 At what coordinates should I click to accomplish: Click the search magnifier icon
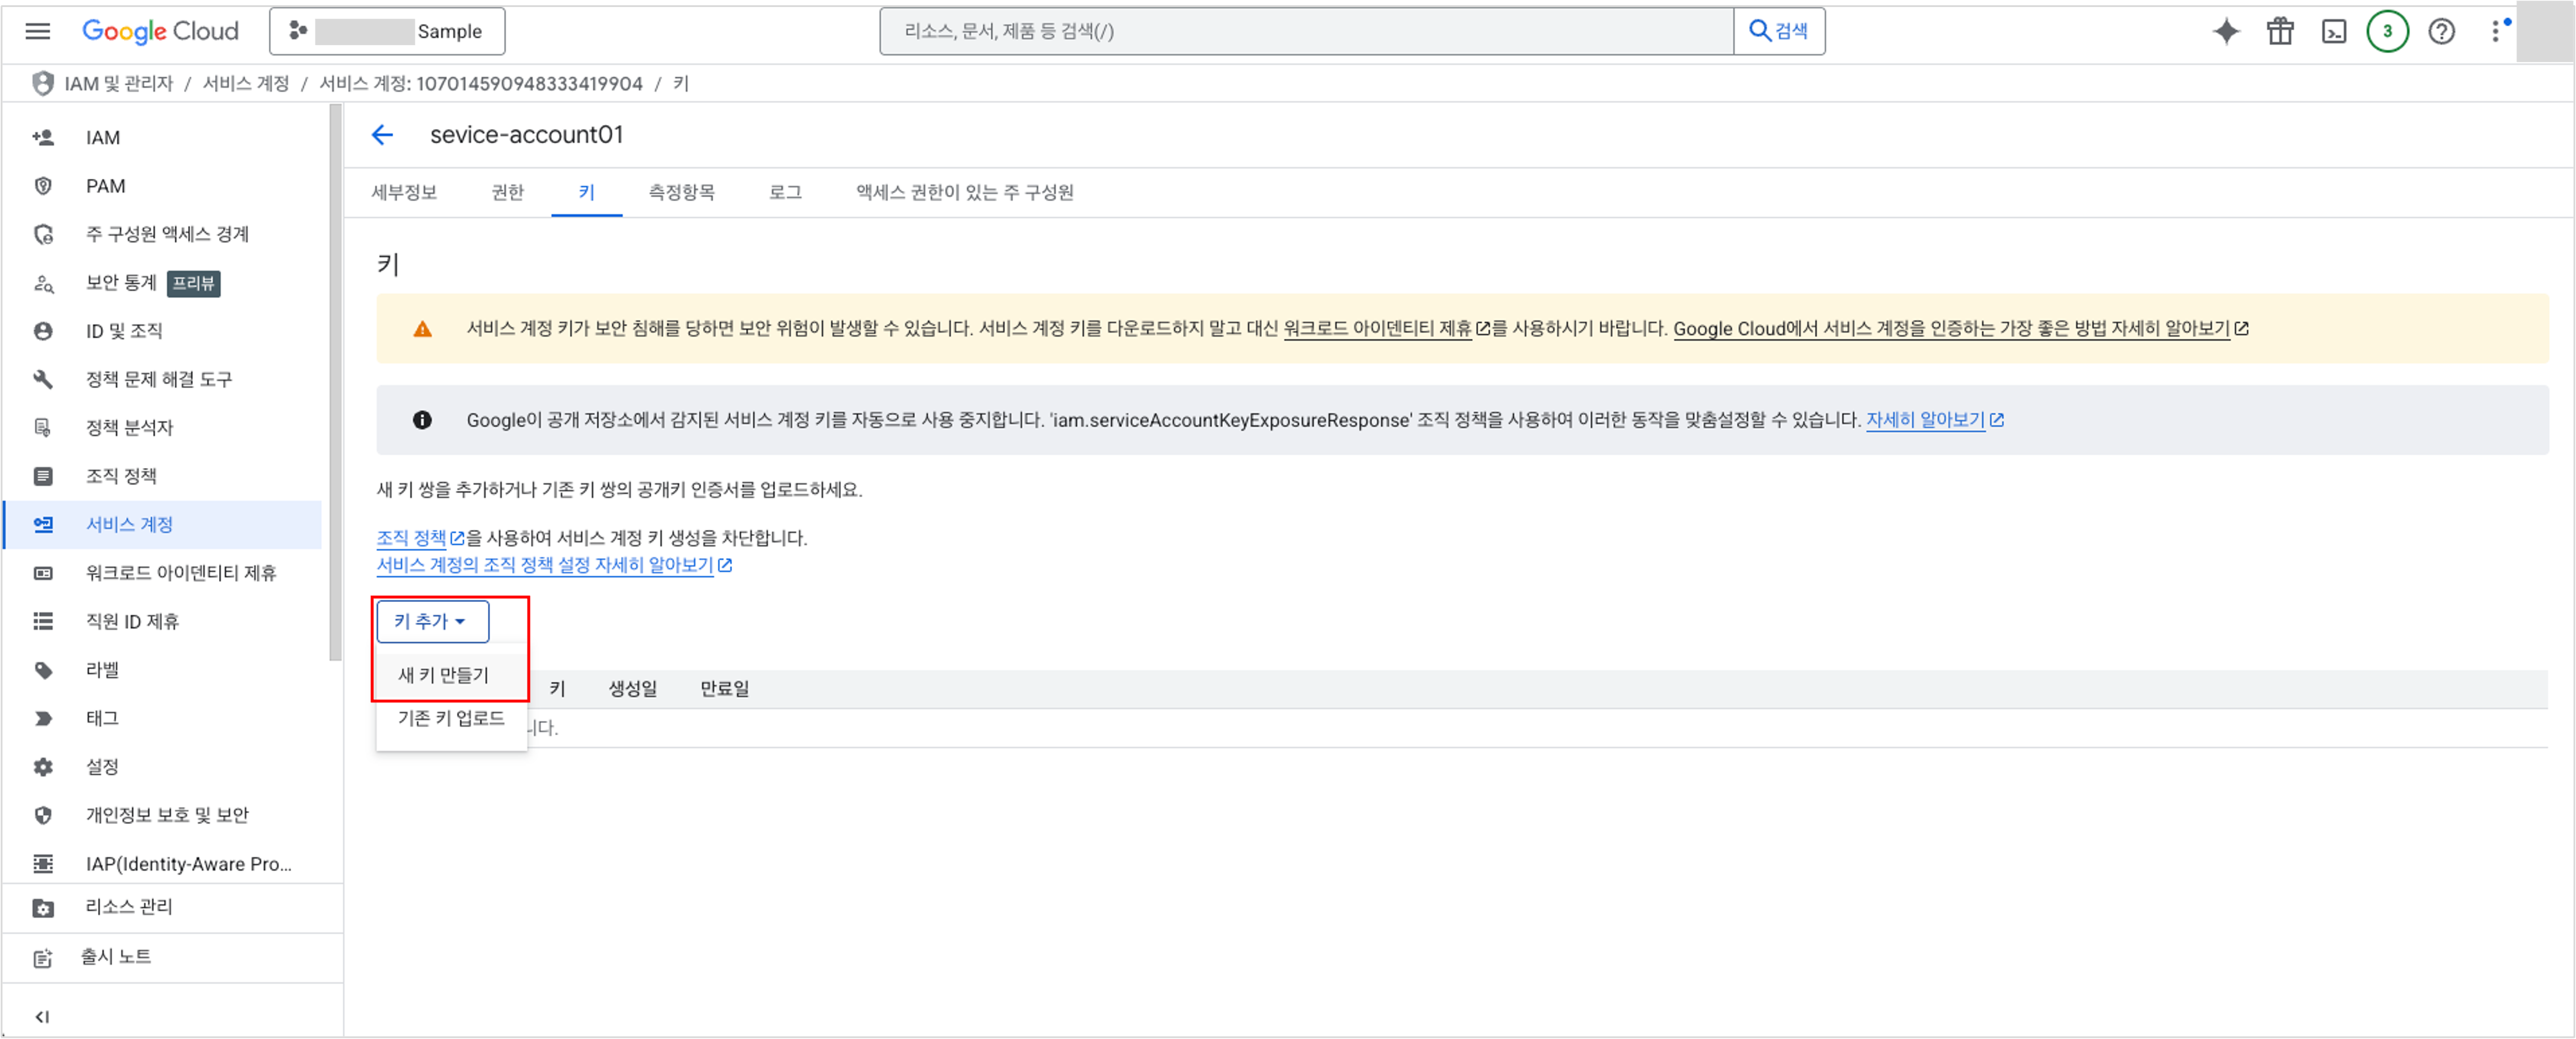(1760, 31)
